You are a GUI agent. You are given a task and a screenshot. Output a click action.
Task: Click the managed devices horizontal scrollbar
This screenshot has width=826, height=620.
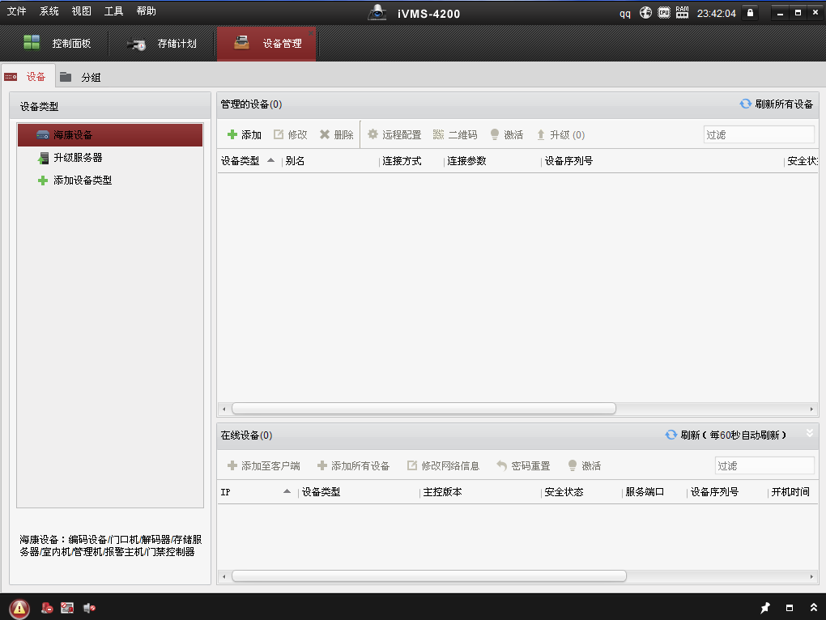(x=424, y=409)
